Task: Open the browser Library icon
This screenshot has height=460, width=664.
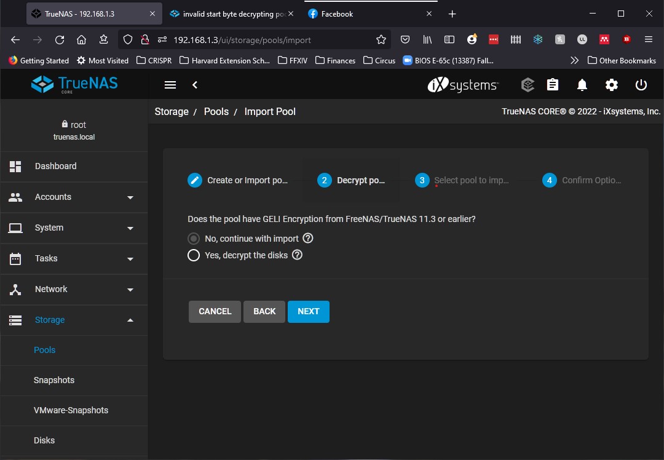Action: coord(427,40)
